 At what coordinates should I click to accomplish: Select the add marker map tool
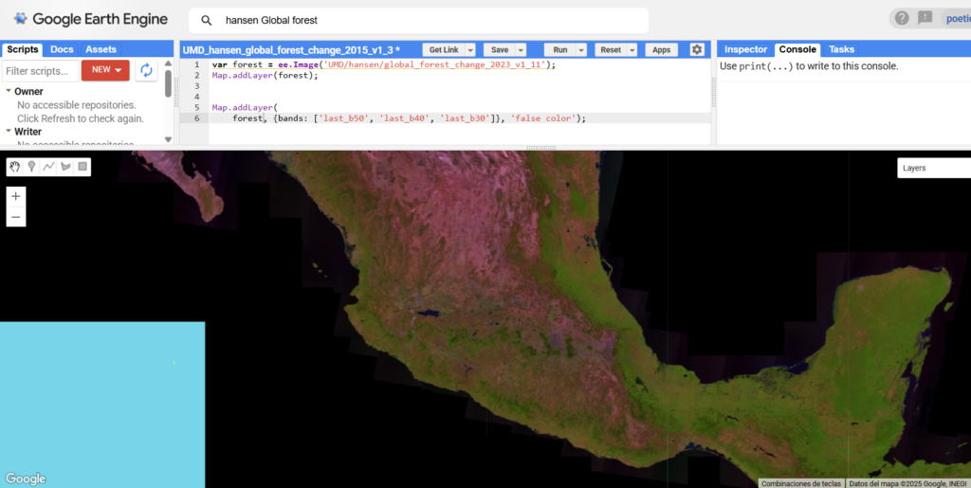[x=31, y=167]
